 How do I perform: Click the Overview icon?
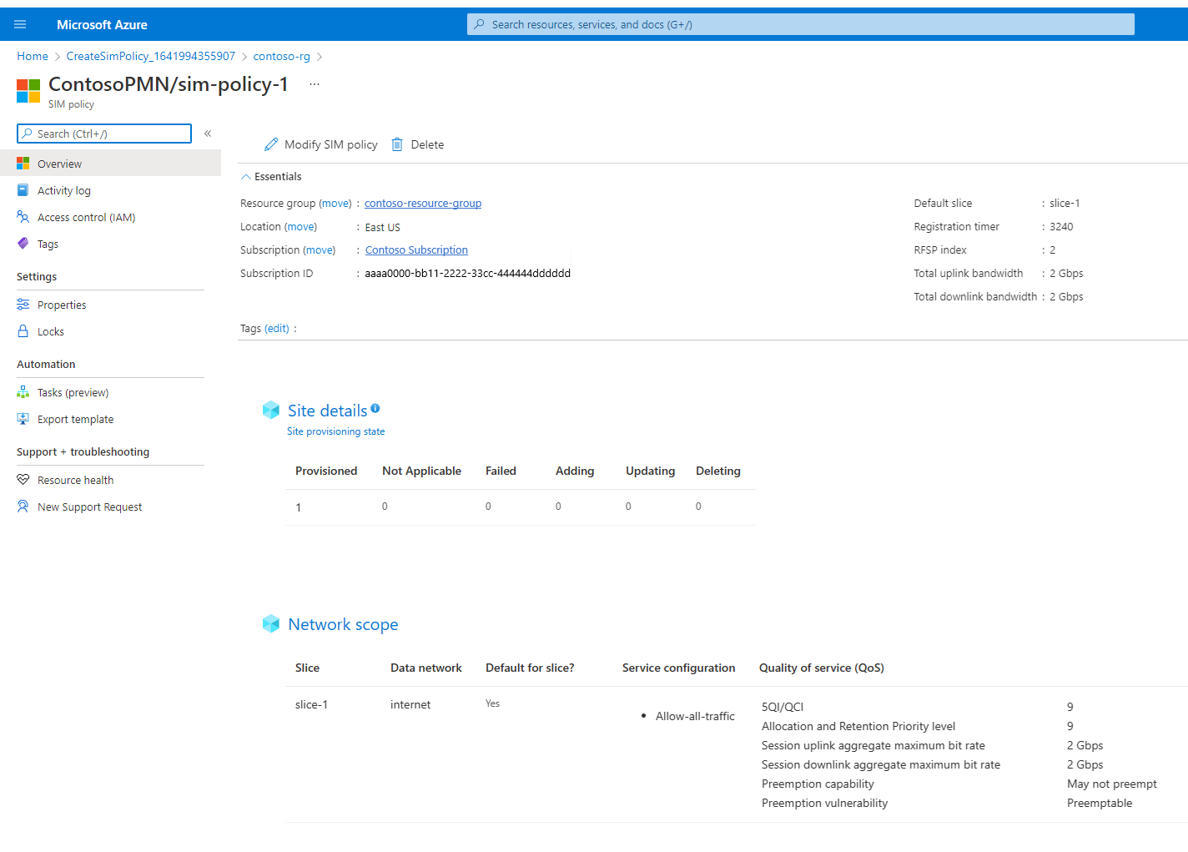(23, 164)
